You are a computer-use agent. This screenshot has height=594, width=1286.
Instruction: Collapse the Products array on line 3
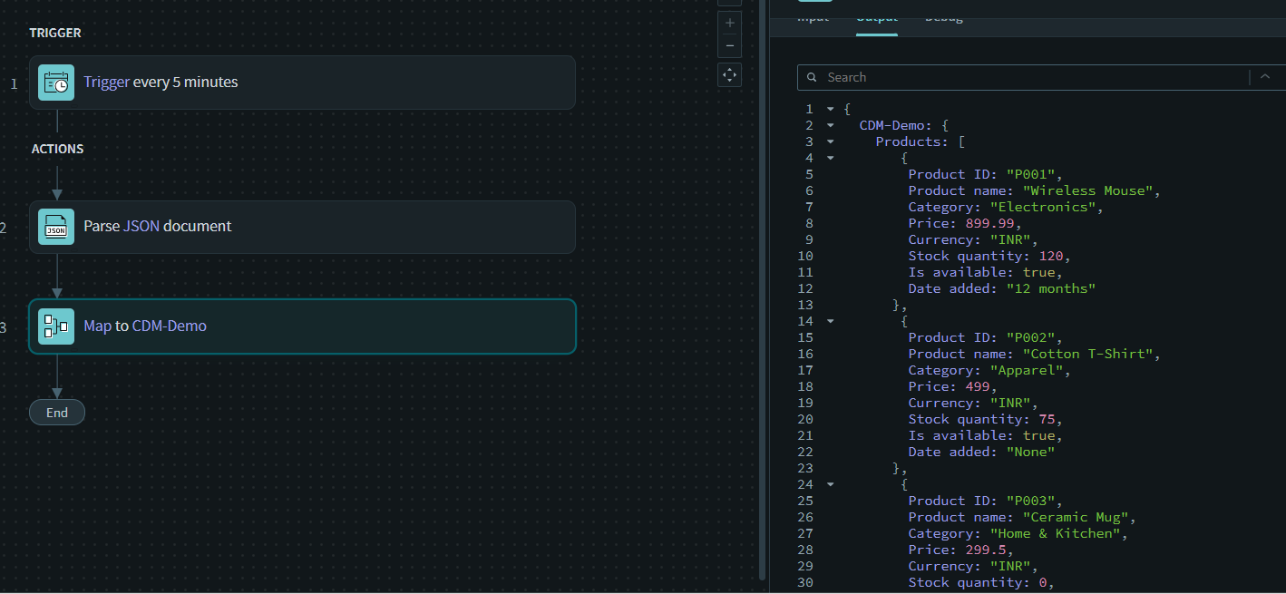click(x=829, y=141)
